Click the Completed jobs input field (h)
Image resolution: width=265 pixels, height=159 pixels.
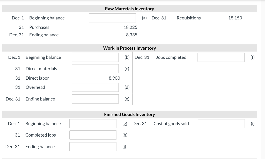click(93, 135)
